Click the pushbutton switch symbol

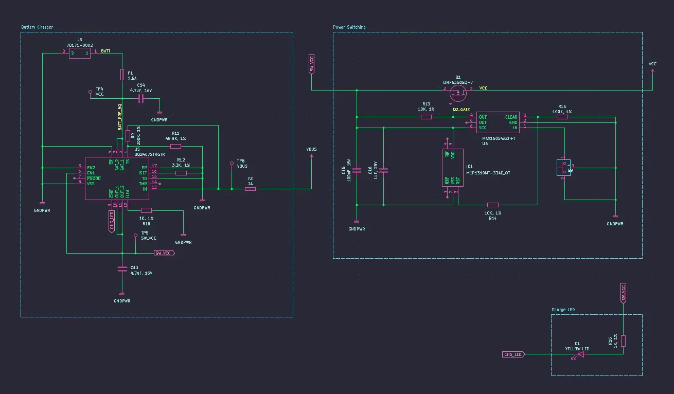564,168
